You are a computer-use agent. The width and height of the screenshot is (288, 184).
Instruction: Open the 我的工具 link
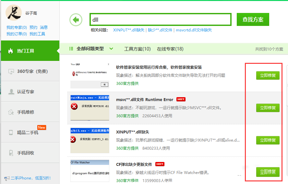(37, 34)
